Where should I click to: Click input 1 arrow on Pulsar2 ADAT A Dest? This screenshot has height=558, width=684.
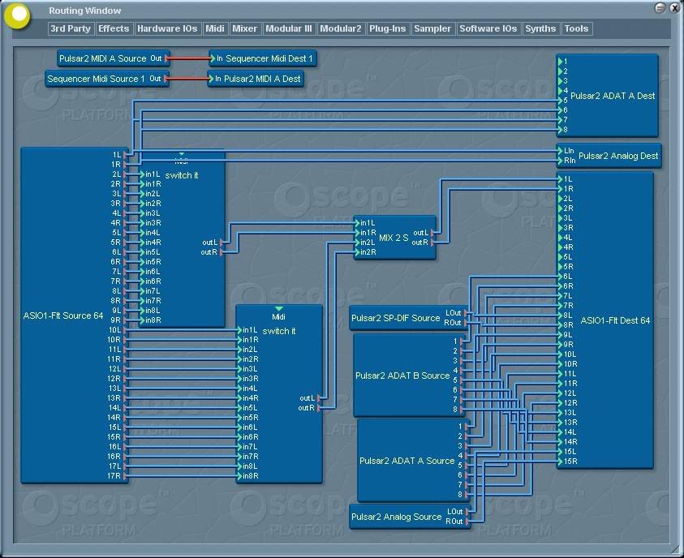tap(560, 62)
